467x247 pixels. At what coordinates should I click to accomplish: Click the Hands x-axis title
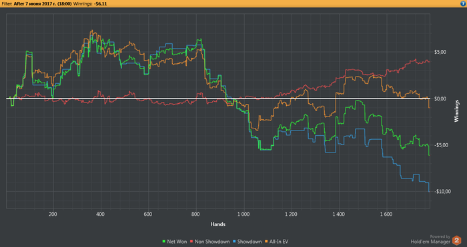(x=217, y=224)
